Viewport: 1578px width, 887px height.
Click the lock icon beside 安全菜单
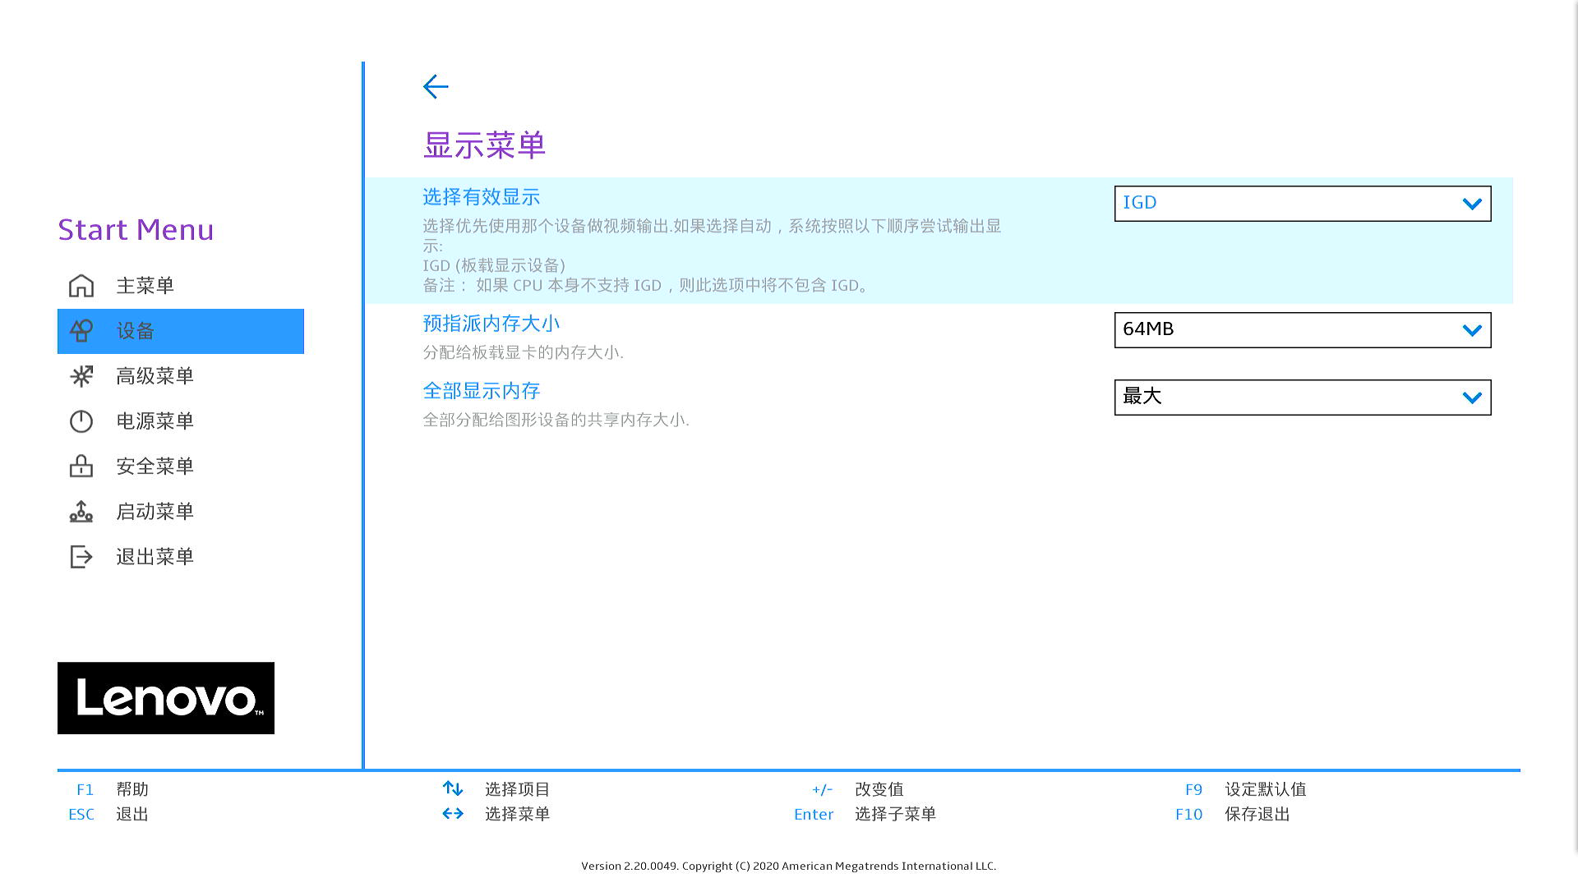point(81,466)
